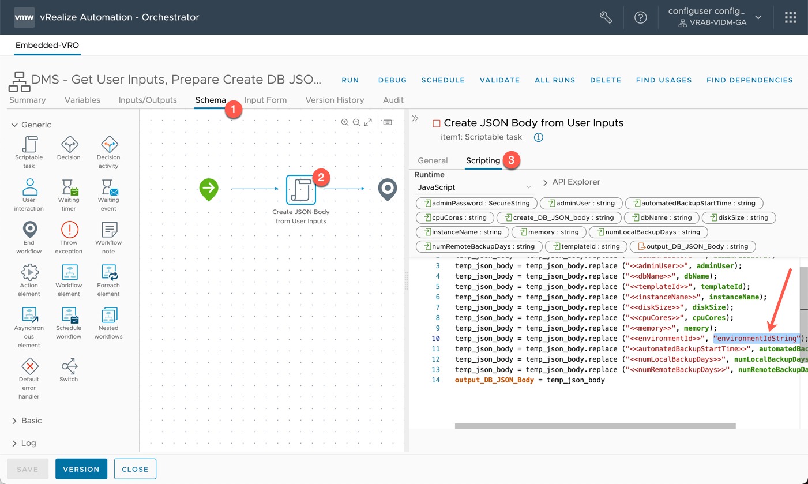Expand the API Explorer panel
808x484 pixels.
tap(571, 181)
